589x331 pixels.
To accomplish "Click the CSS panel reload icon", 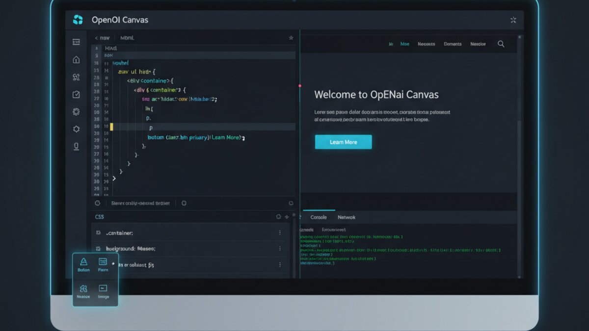I will 279,216.
